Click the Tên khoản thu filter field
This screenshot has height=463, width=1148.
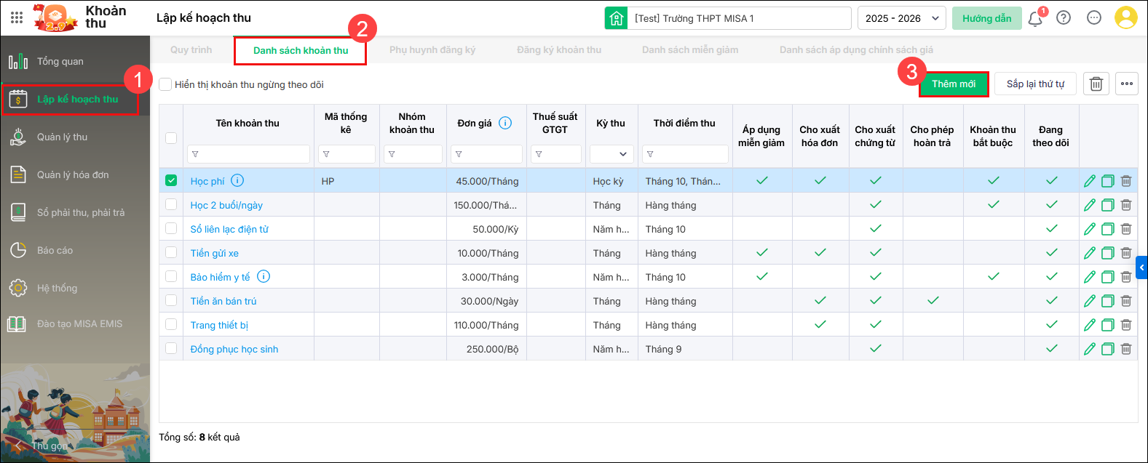249,154
